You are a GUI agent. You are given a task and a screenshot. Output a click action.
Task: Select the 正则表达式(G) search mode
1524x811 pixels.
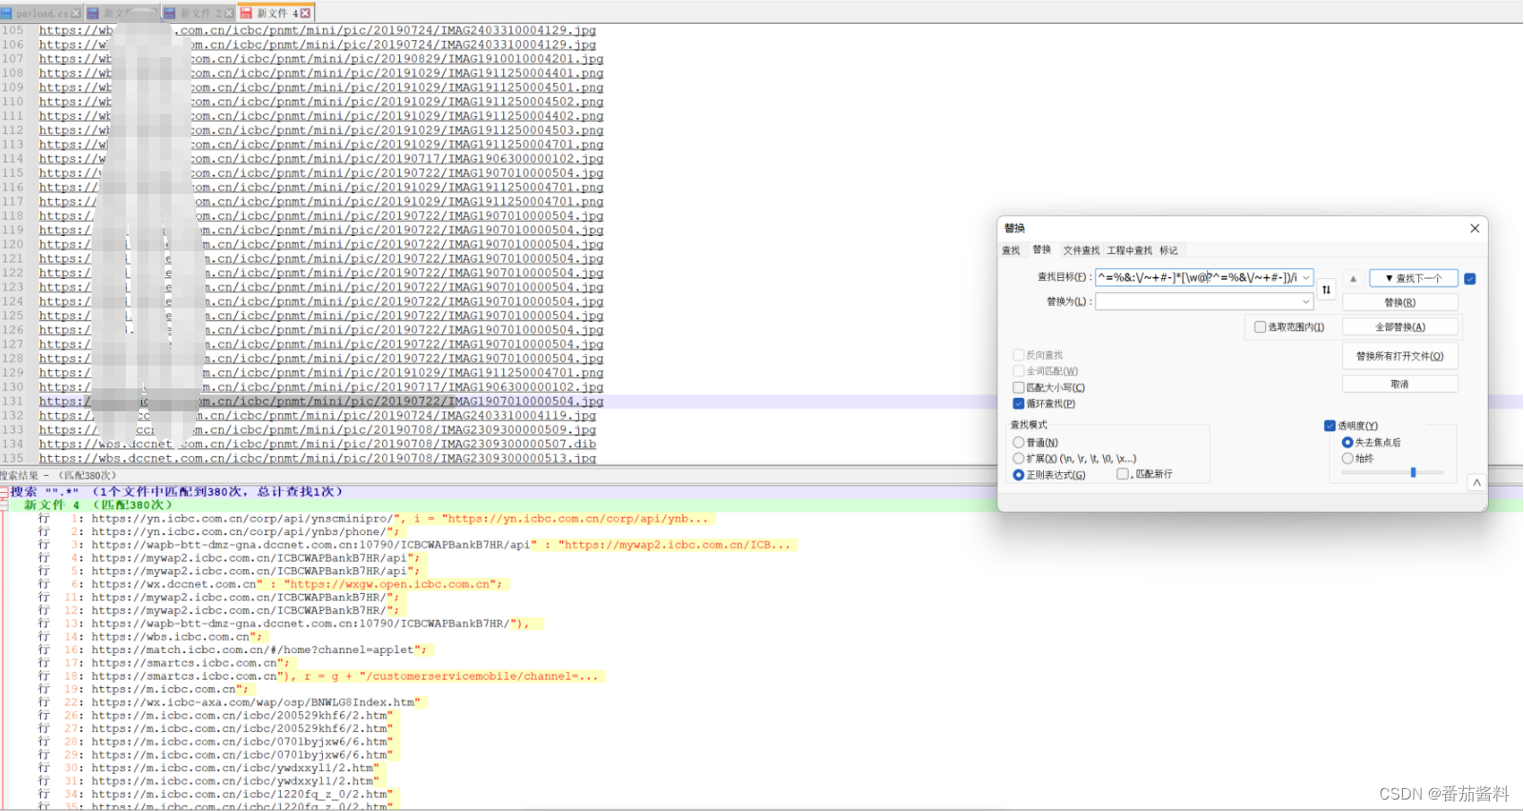click(x=1018, y=475)
